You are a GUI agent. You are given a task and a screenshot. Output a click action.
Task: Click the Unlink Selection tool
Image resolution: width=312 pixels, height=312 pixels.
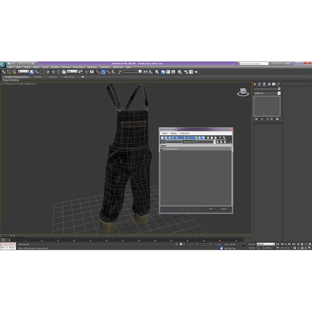pyautogui.click(x=9, y=72)
